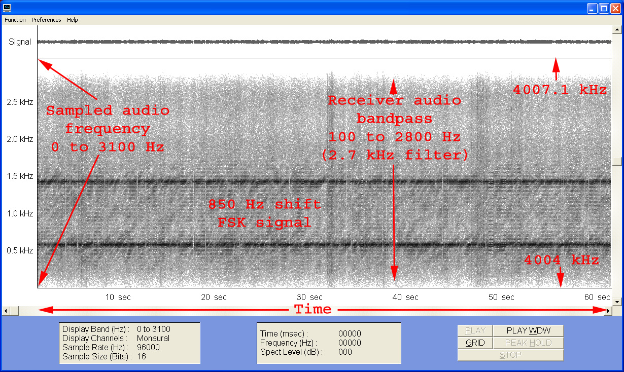Click the horizontal scrollbar right arrow
624x372 pixels.
(x=608, y=311)
